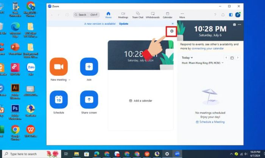Expand the Host Pham Hong King dropdown
Viewport: 265px width, 158px height.
click(203, 63)
